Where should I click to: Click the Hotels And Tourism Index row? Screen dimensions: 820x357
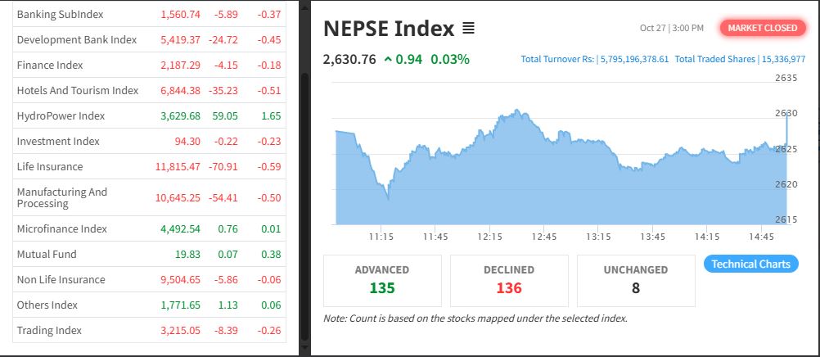click(x=149, y=91)
